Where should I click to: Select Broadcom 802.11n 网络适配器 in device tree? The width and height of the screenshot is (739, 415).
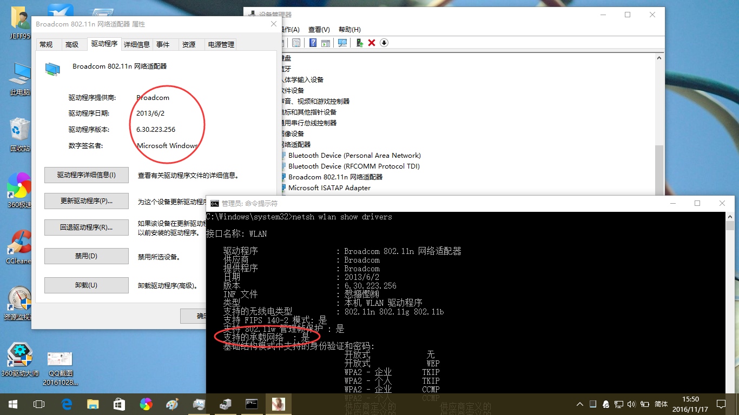(x=335, y=177)
